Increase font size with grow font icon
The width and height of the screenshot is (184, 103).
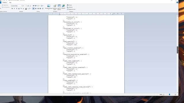28,6
